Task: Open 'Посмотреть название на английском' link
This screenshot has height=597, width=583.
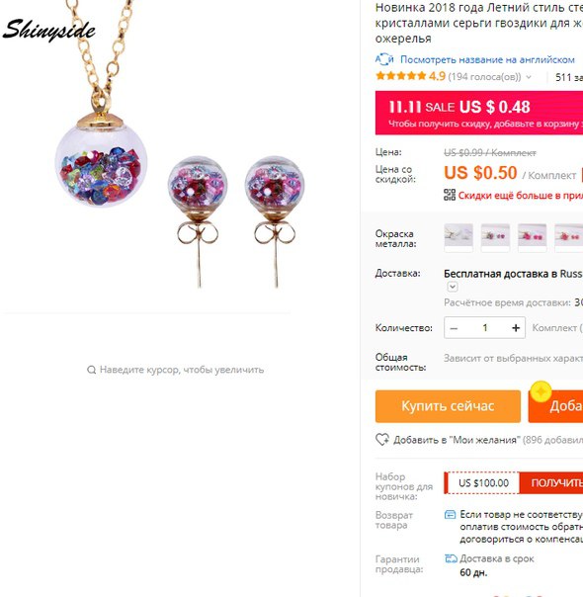Action: (487, 59)
